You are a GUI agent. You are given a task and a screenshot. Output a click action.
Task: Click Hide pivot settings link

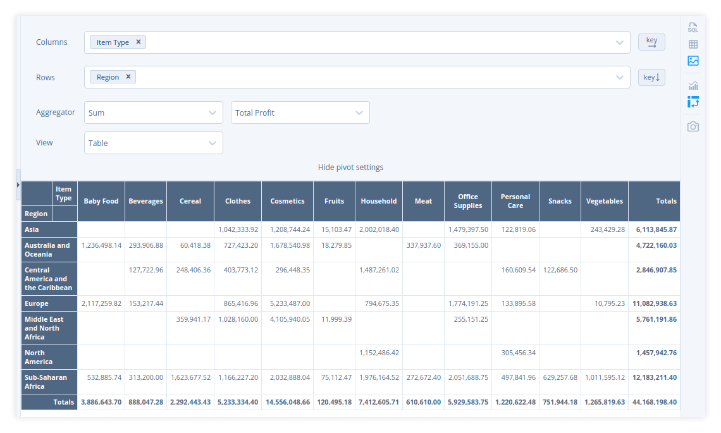(350, 168)
